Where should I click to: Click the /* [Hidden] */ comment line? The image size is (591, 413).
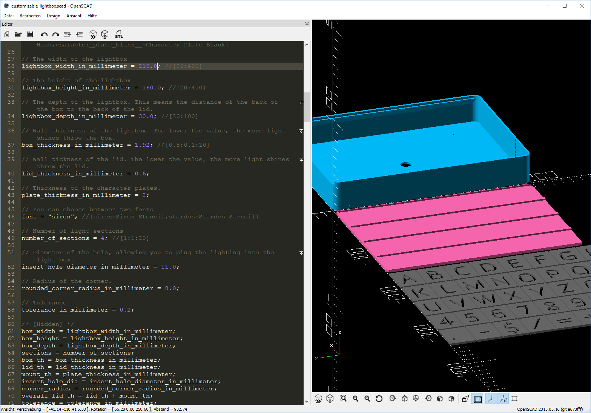(48, 324)
